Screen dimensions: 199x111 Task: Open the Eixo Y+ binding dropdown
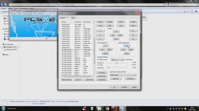(118, 60)
